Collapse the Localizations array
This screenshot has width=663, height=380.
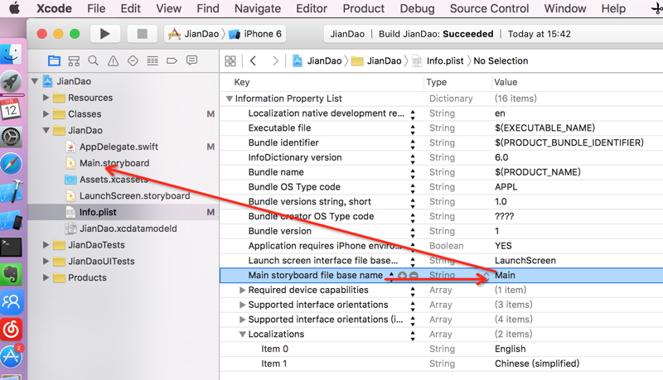click(242, 334)
